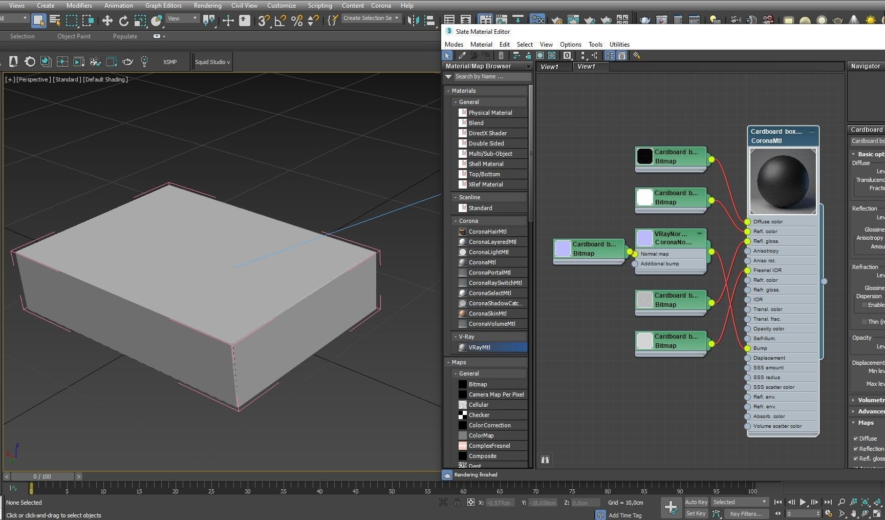Click the light bulb icon in viewport toolbar

144,62
